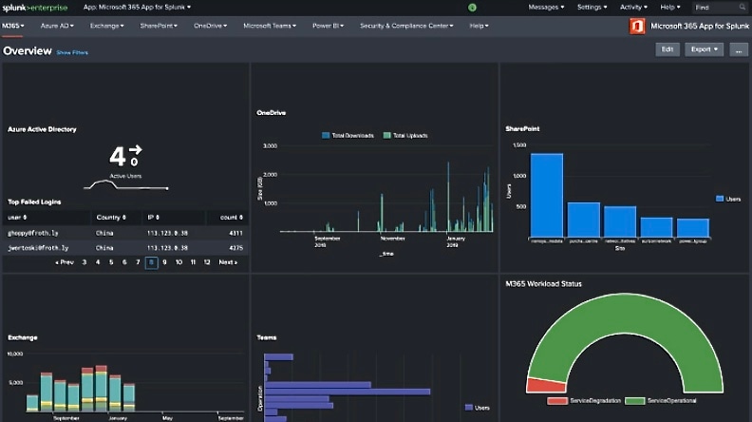The height and width of the screenshot is (422, 752).
Task: Click the Active Users trend arrow icon
Action: (135, 149)
